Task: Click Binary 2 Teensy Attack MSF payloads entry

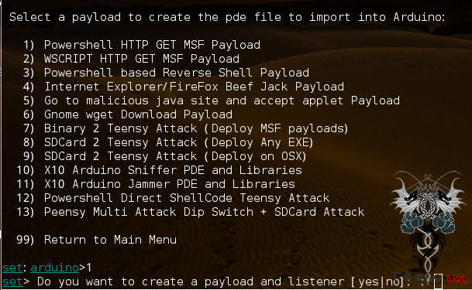Action: (185, 128)
